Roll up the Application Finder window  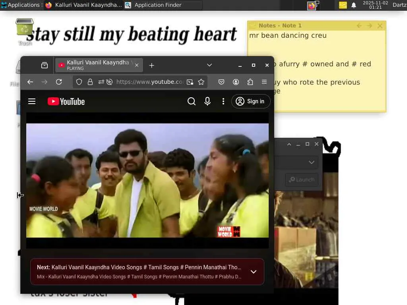click(x=289, y=144)
